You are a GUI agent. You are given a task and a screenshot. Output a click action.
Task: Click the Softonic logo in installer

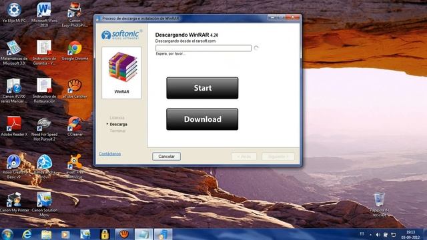121,35
